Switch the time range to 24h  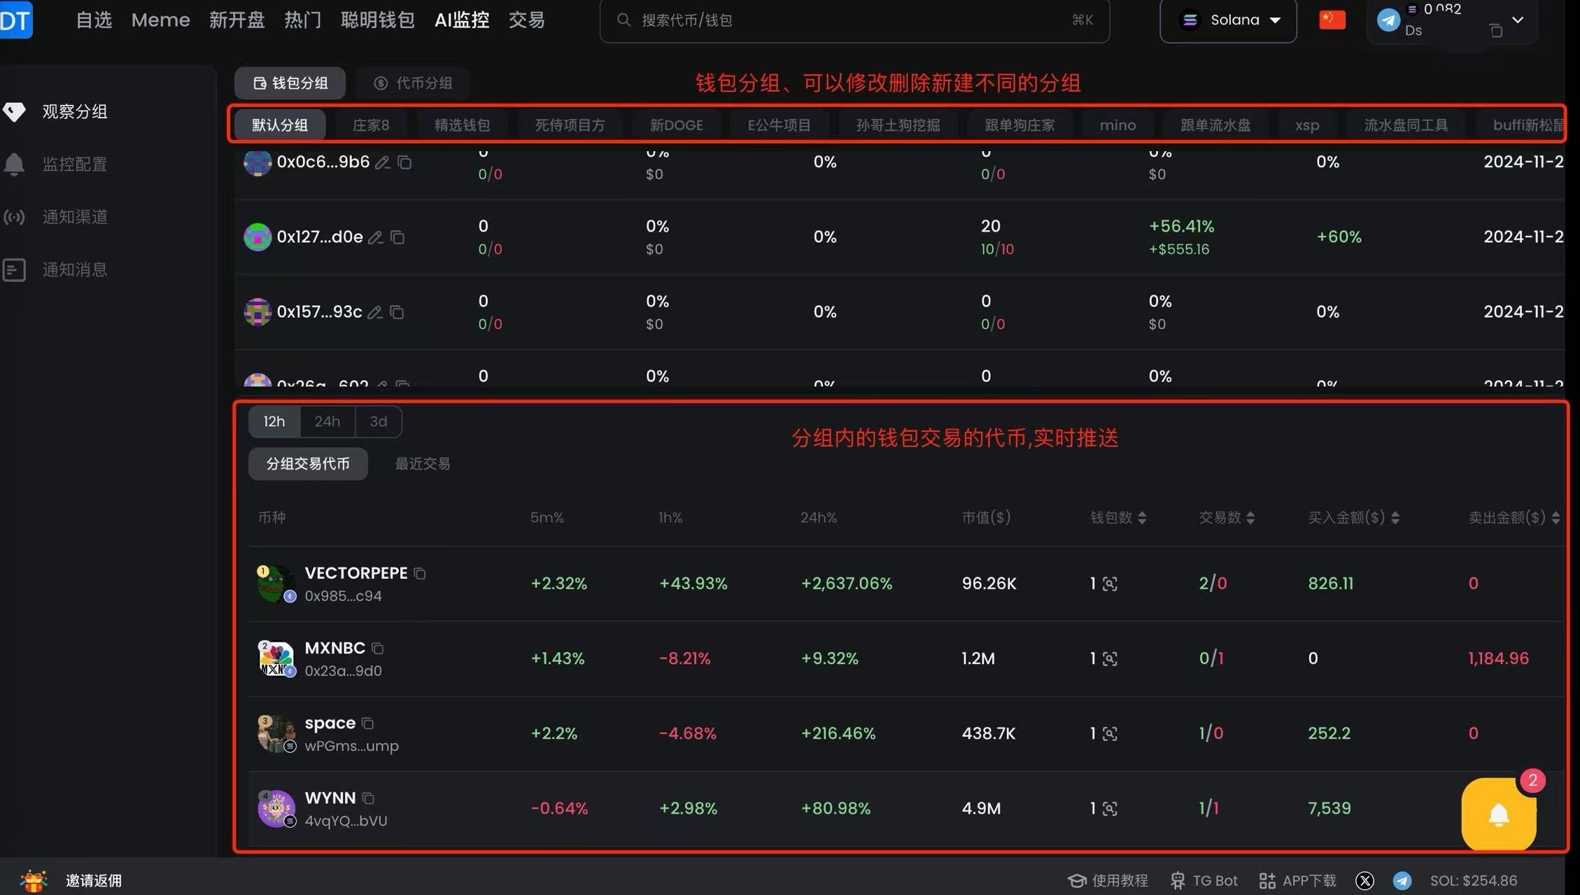click(327, 421)
